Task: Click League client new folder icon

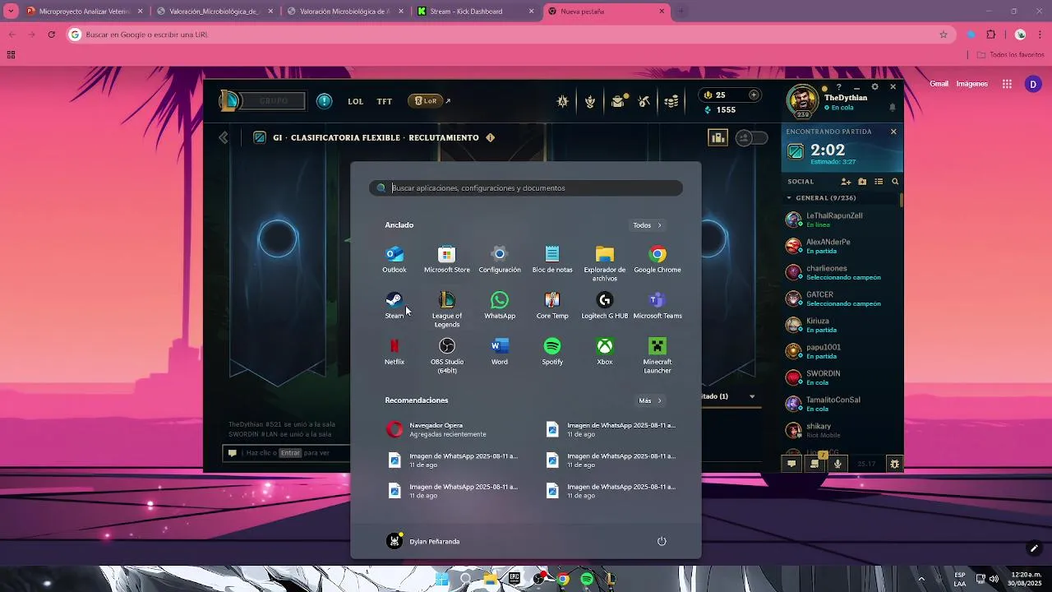Action: pos(862,182)
